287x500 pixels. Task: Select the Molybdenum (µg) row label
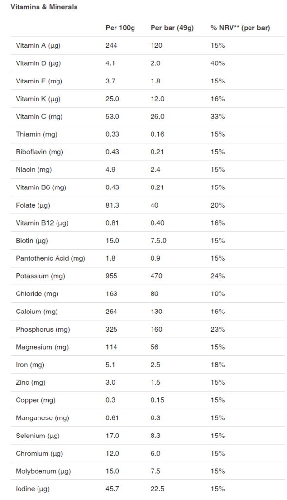(43, 471)
